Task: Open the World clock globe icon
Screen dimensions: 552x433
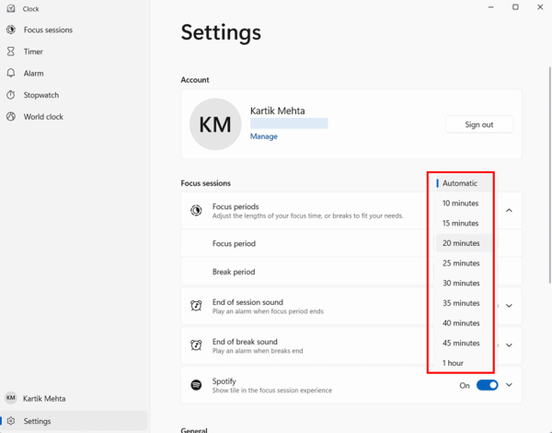Action: coord(11,116)
